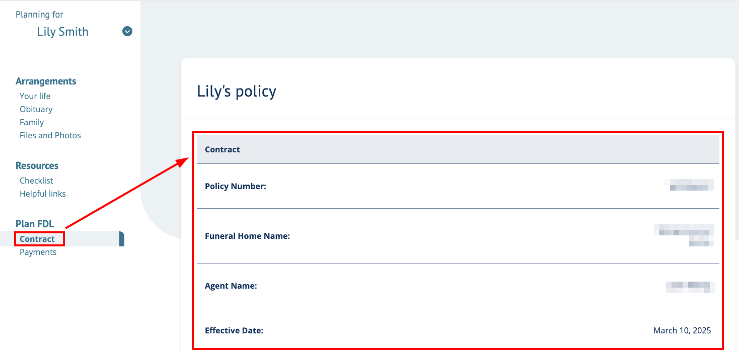Click the Planning for label above Lily Smith
The image size is (739, 352).
coord(39,14)
